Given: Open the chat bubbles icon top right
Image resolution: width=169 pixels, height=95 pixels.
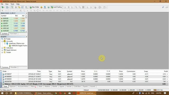Looking at the screenshot, I should coord(167,7).
